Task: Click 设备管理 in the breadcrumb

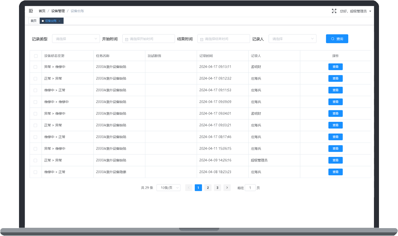Action: 58,11
